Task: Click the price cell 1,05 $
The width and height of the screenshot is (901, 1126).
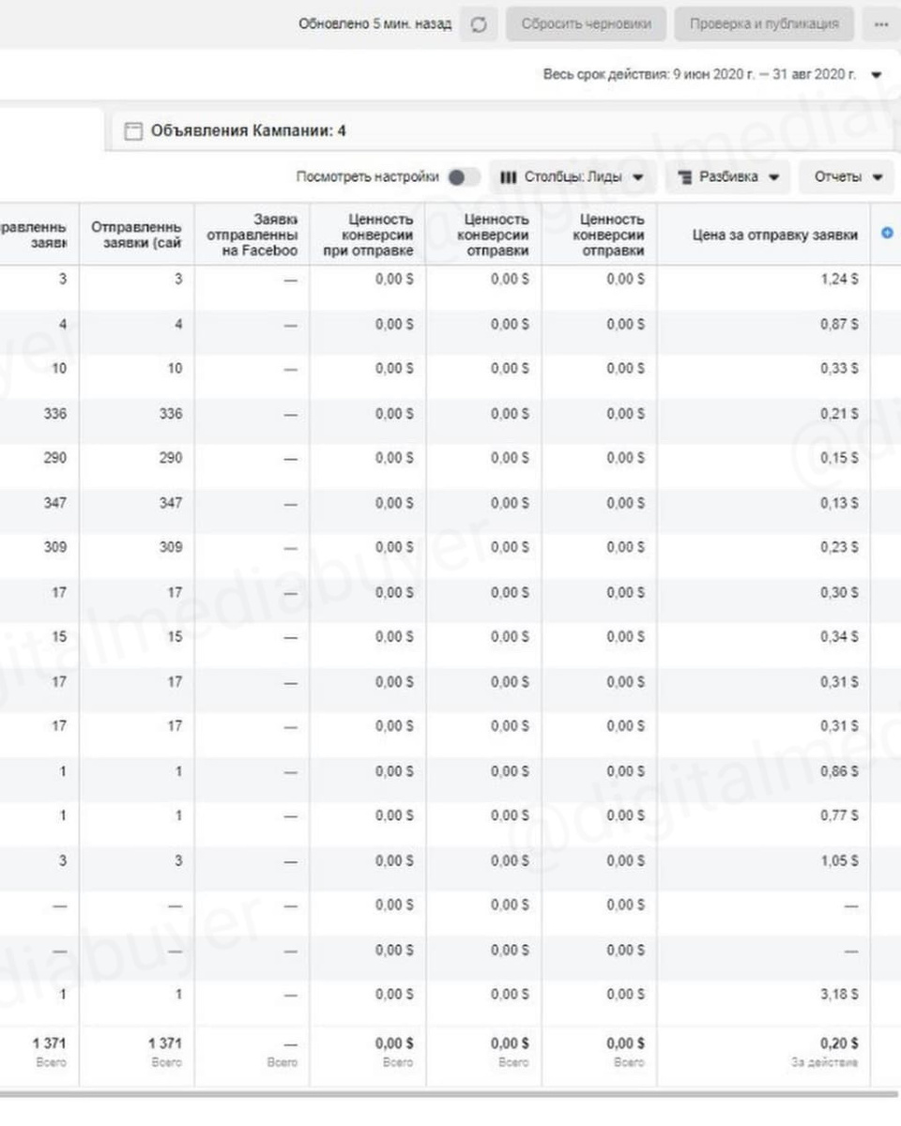Action: coord(839,860)
